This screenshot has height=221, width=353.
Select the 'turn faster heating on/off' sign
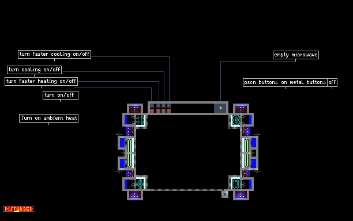click(41, 81)
